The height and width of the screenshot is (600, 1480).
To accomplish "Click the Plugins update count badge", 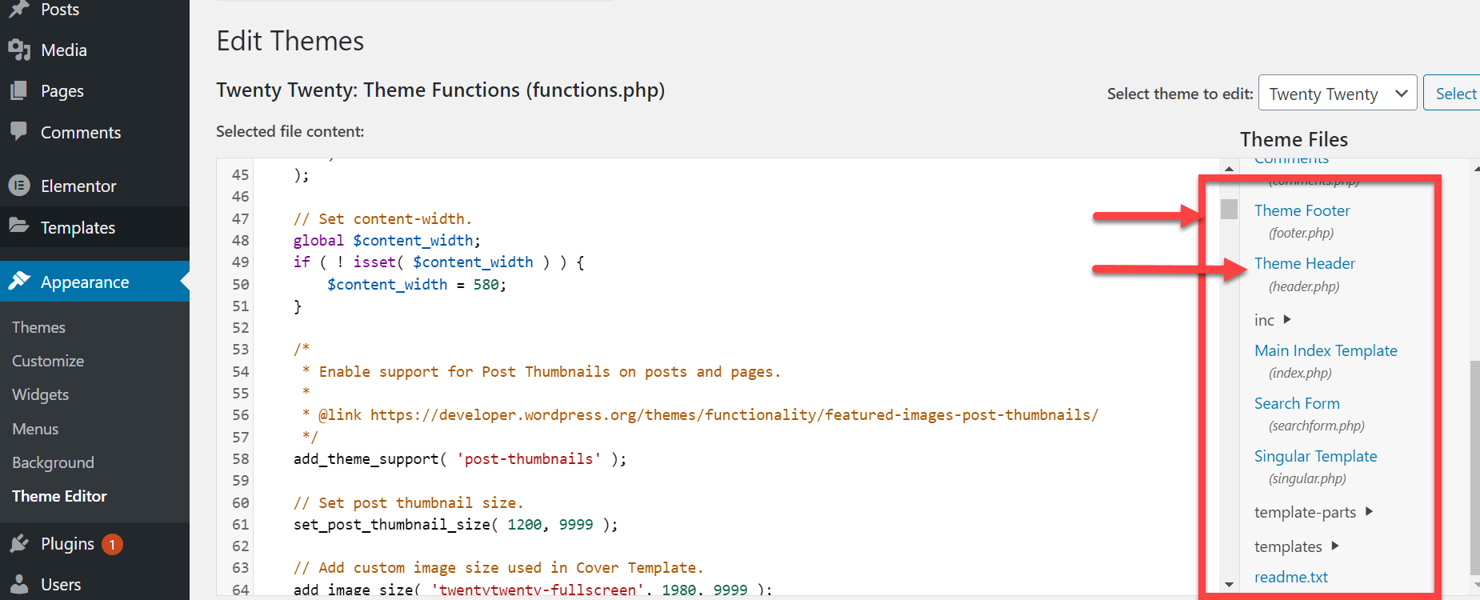I will point(112,545).
